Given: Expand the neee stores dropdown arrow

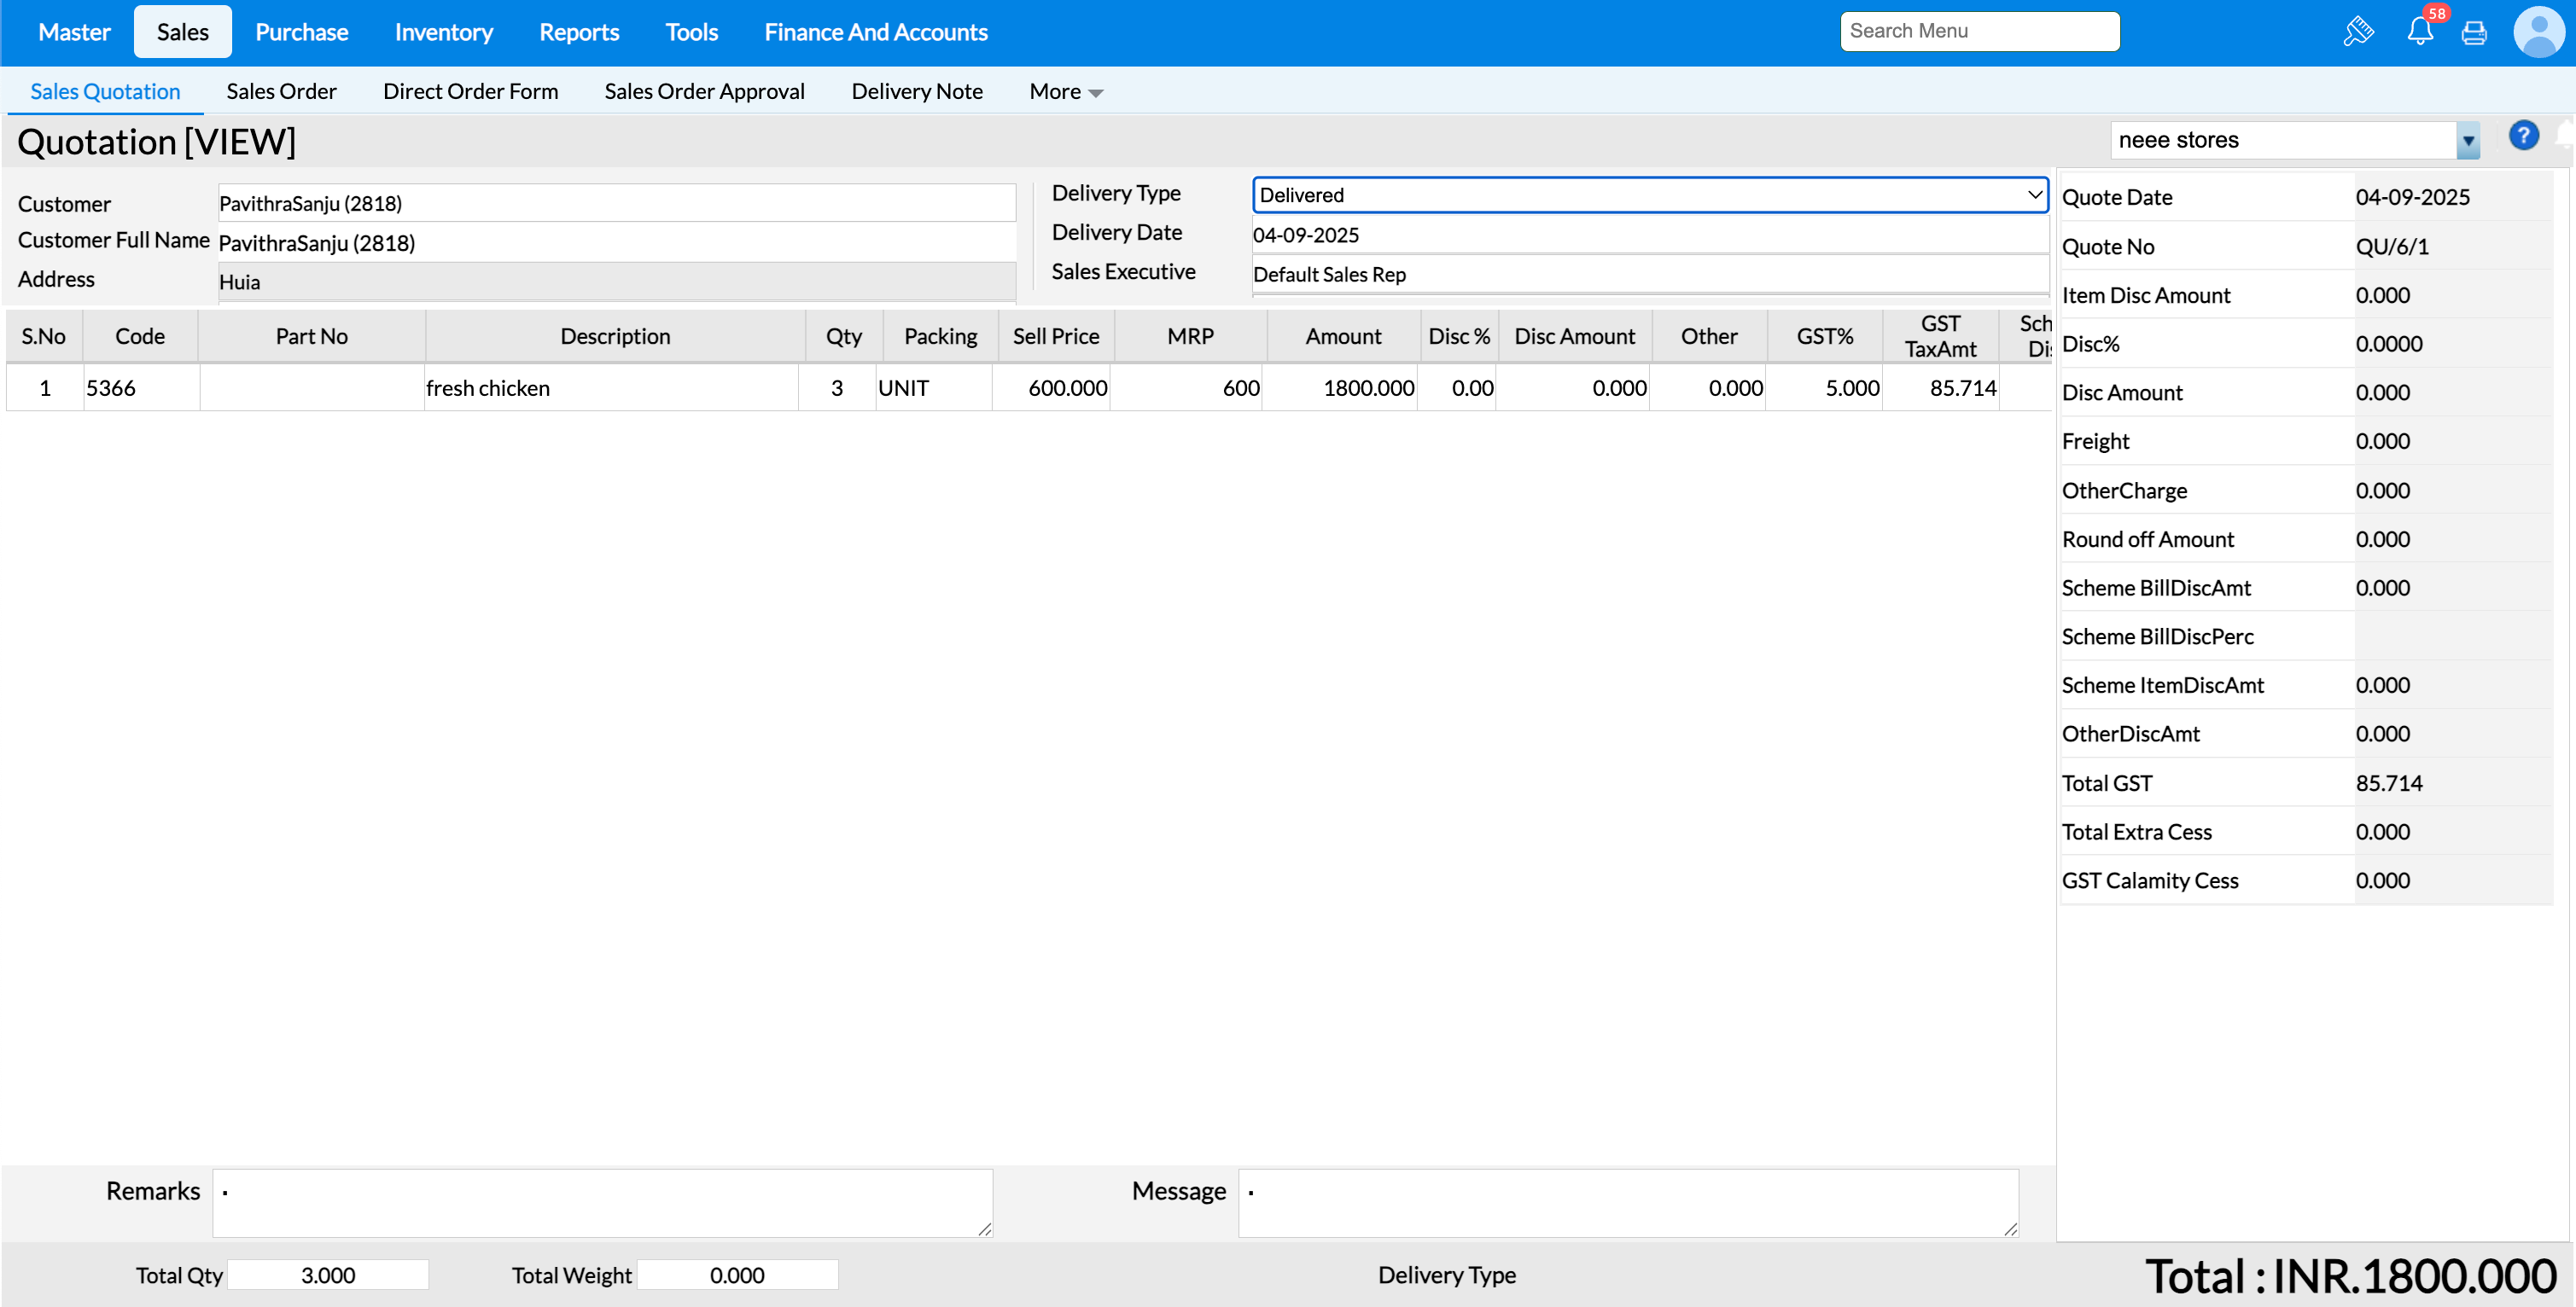Looking at the screenshot, I should (2468, 141).
